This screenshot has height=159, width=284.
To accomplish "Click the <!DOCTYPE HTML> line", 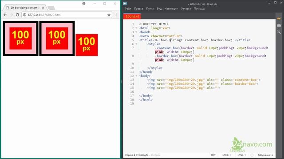I will (154, 24).
